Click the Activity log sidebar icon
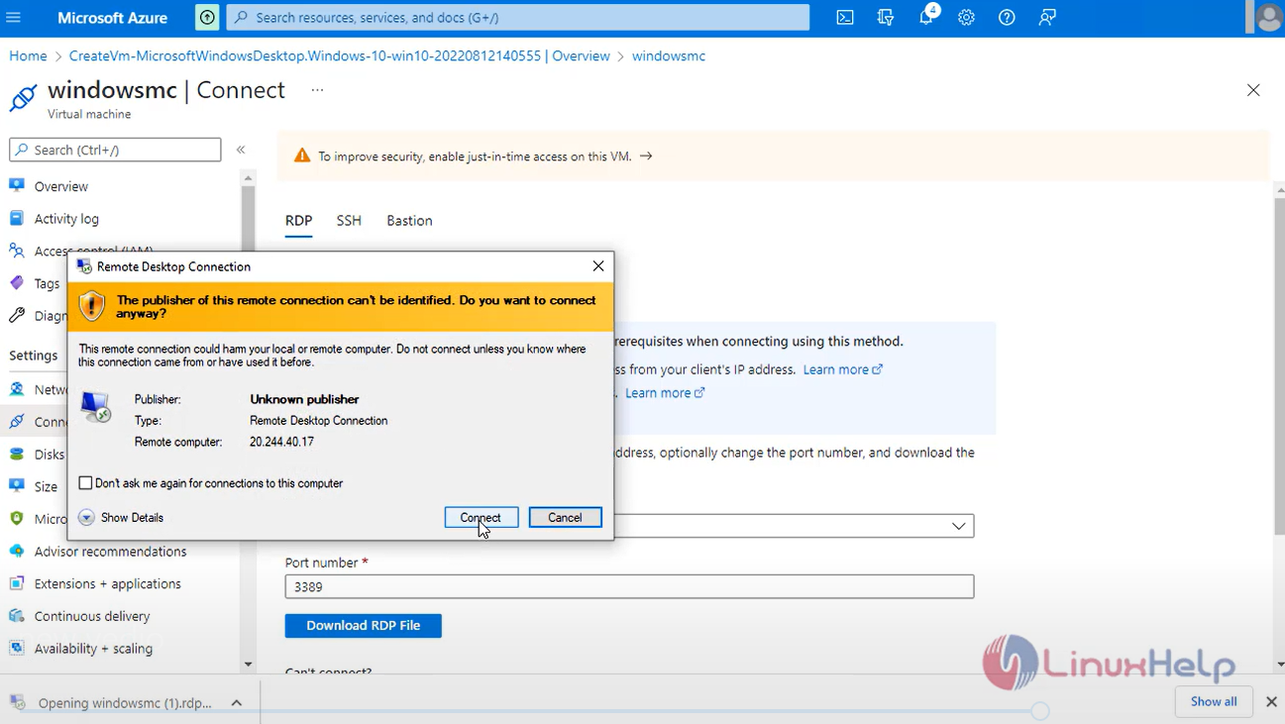The height and width of the screenshot is (724, 1285). coord(17,218)
